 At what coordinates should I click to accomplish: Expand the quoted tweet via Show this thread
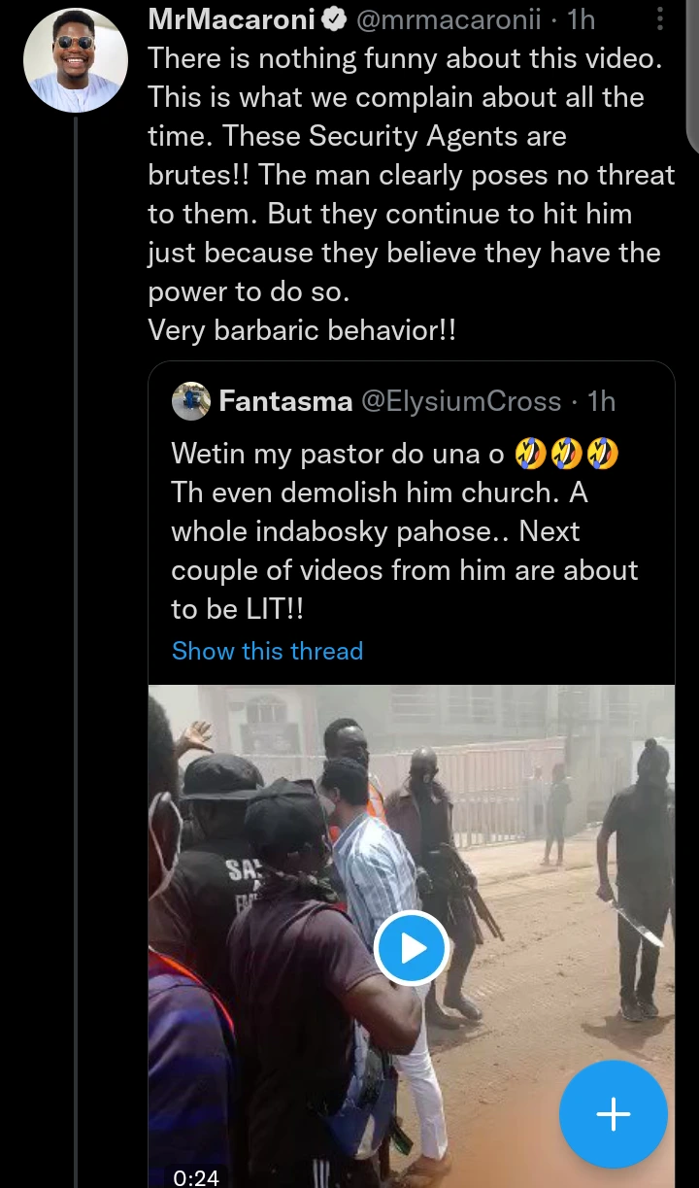click(x=267, y=651)
